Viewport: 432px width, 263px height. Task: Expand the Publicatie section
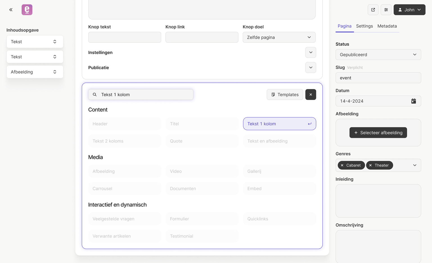(310, 68)
